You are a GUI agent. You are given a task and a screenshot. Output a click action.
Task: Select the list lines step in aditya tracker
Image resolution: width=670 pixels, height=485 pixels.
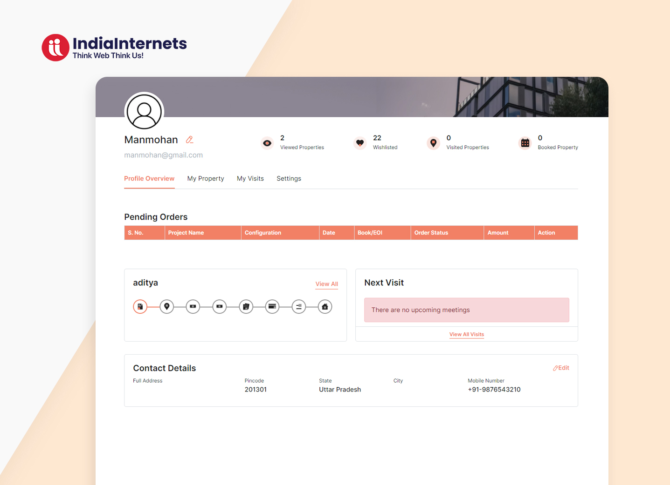[x=299, y=307]
